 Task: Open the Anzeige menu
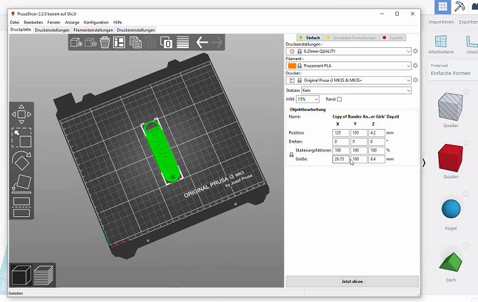tap(72, 22)
